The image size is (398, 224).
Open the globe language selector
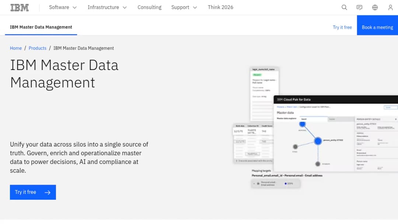(x=375, y=7)
